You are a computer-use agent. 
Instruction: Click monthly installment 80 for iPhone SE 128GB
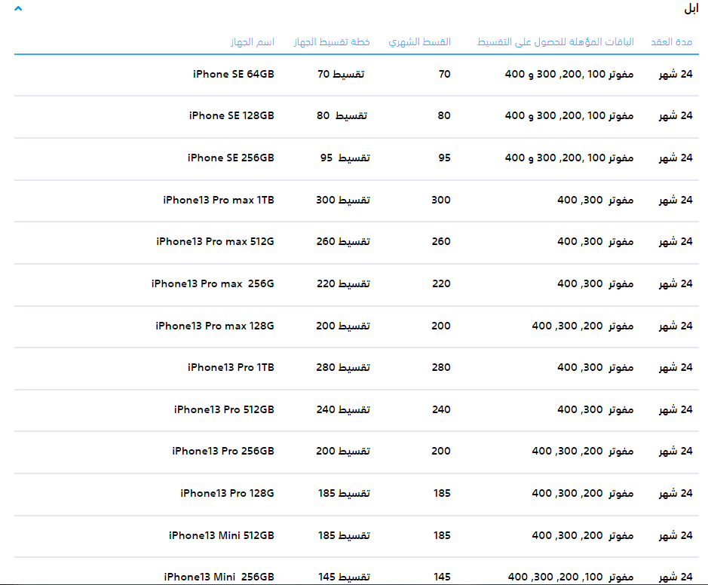pos(444,115)
